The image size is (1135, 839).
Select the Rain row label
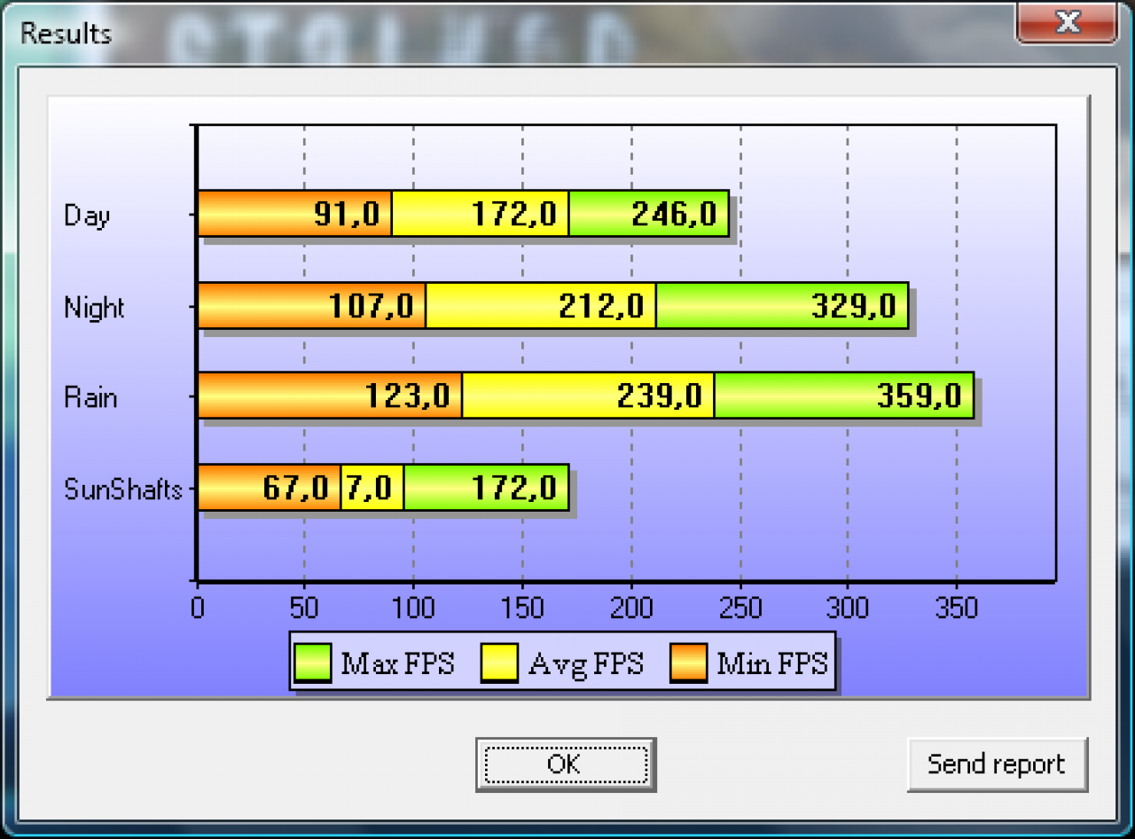[x=90, y=396]
